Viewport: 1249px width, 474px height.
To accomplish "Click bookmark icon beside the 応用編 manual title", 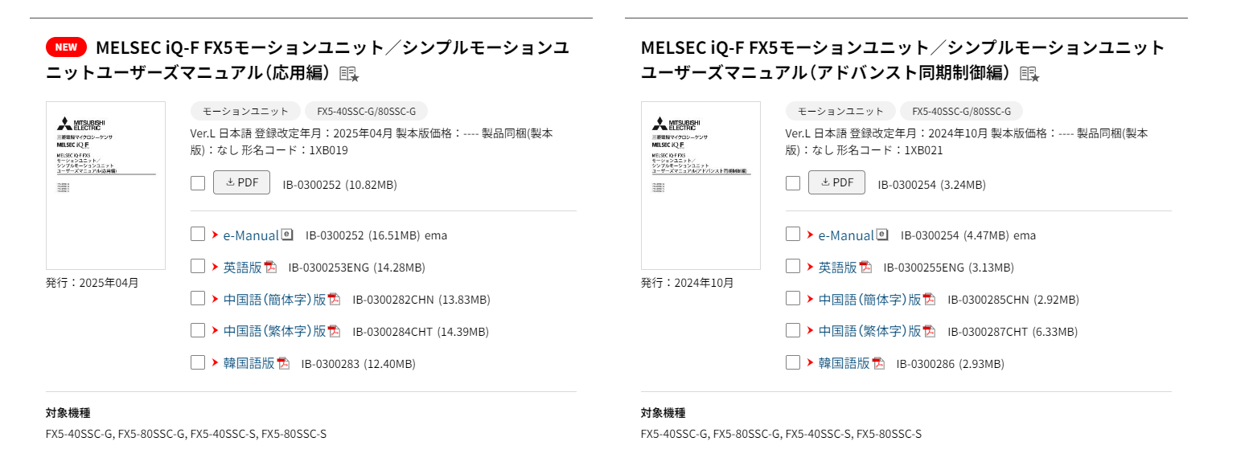I will coord(349,74).
